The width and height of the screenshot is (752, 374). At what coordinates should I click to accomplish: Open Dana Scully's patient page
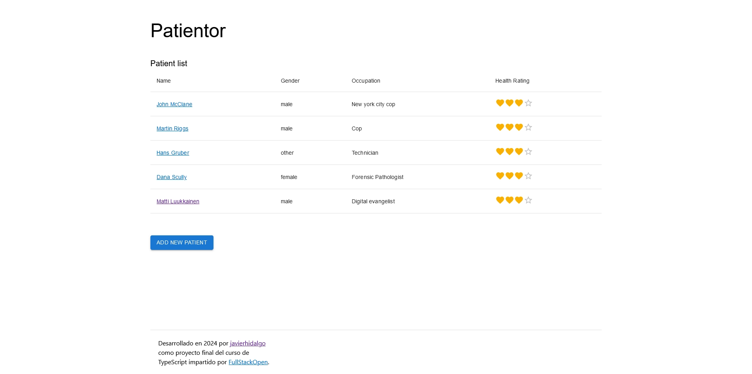click(172, 177)
